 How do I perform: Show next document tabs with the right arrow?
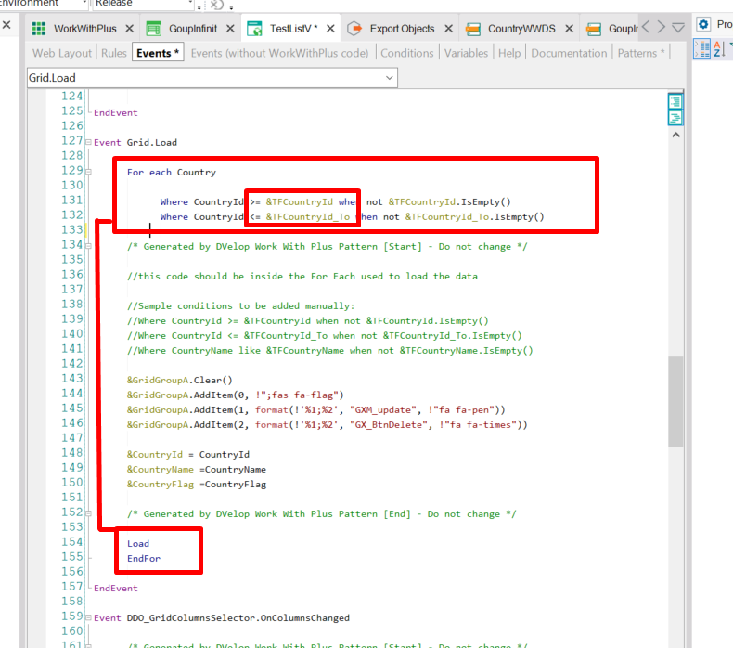661,27
